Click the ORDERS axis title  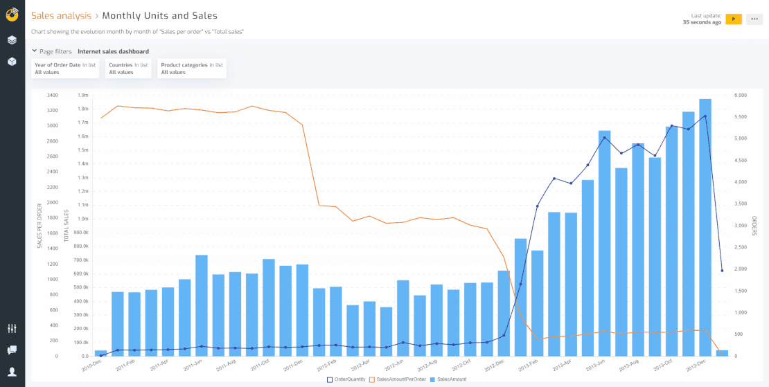click(x=754, y=225)
